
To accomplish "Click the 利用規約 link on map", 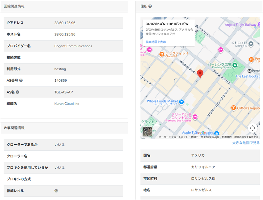I will (x=227, y=137).
